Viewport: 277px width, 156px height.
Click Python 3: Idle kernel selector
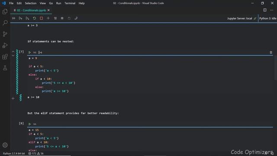267,18
